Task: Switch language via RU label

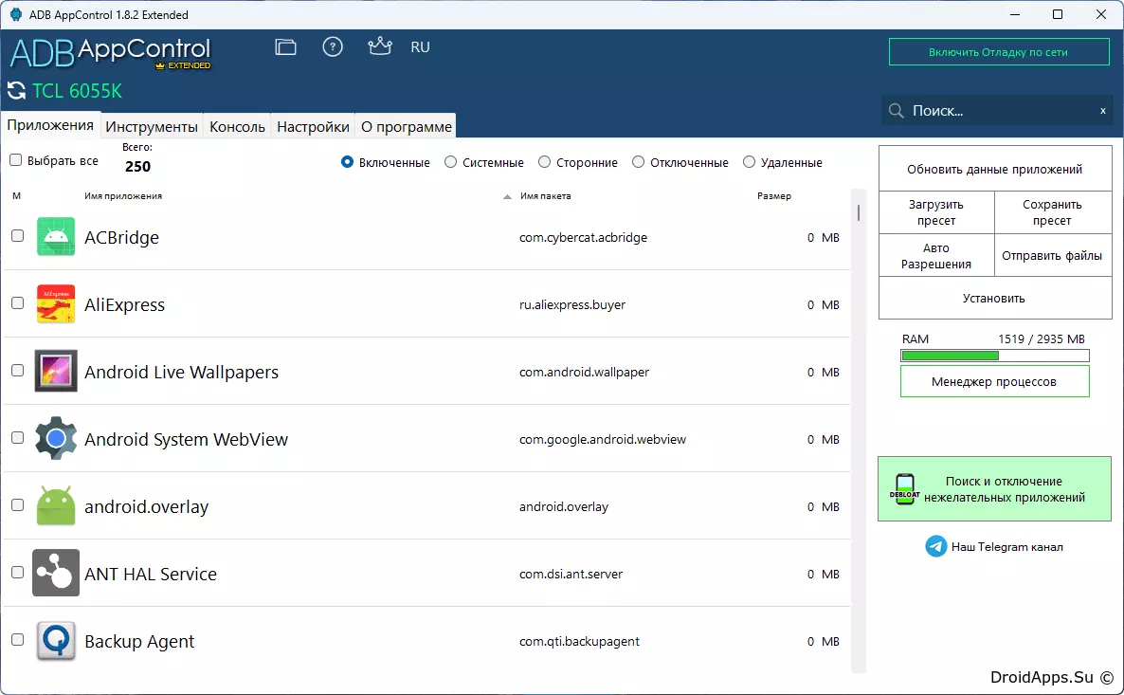Action: point(420,47)
